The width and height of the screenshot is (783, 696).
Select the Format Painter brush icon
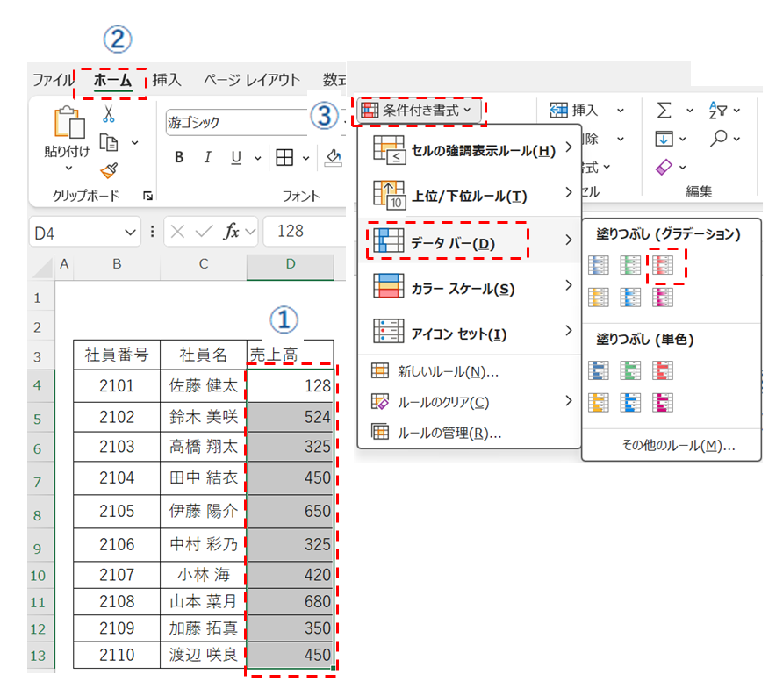click(109, 170)
